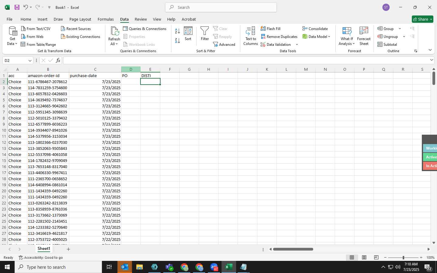Open Data Validation dropdown arrow
437x273 pixels.
[x=297, y=45]
